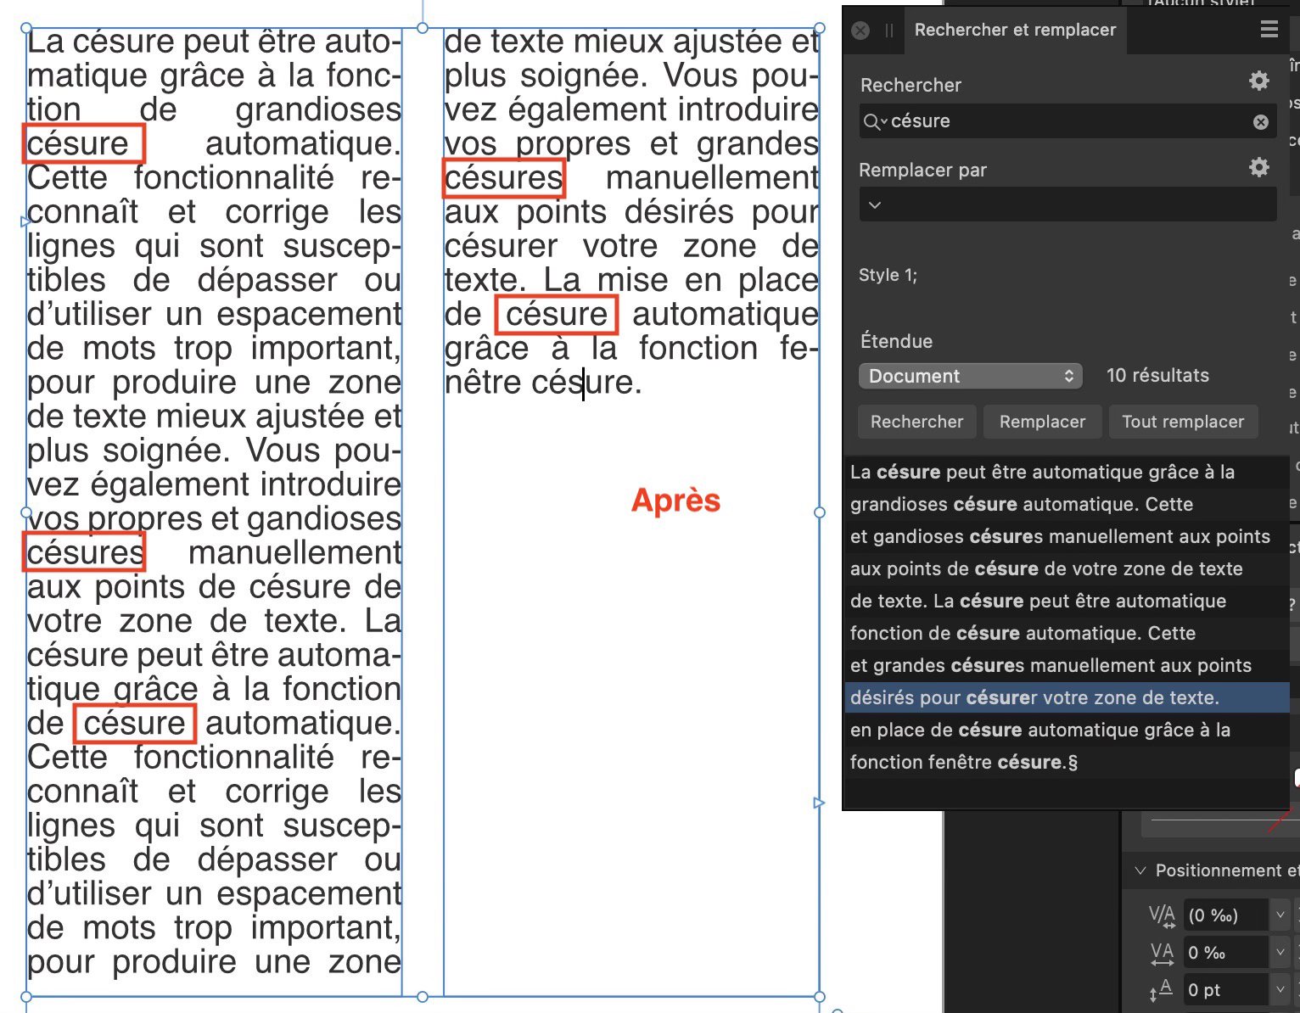
Task: Click the text frame's left-edge flow triangle
Action: [25, 221]
